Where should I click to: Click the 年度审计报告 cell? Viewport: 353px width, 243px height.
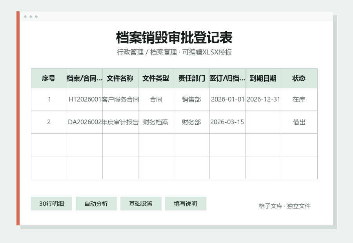[120, 122]
